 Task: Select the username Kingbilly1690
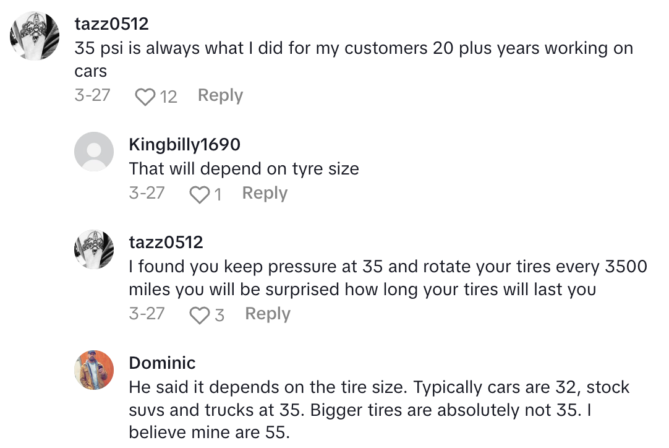tap(185, 144)
